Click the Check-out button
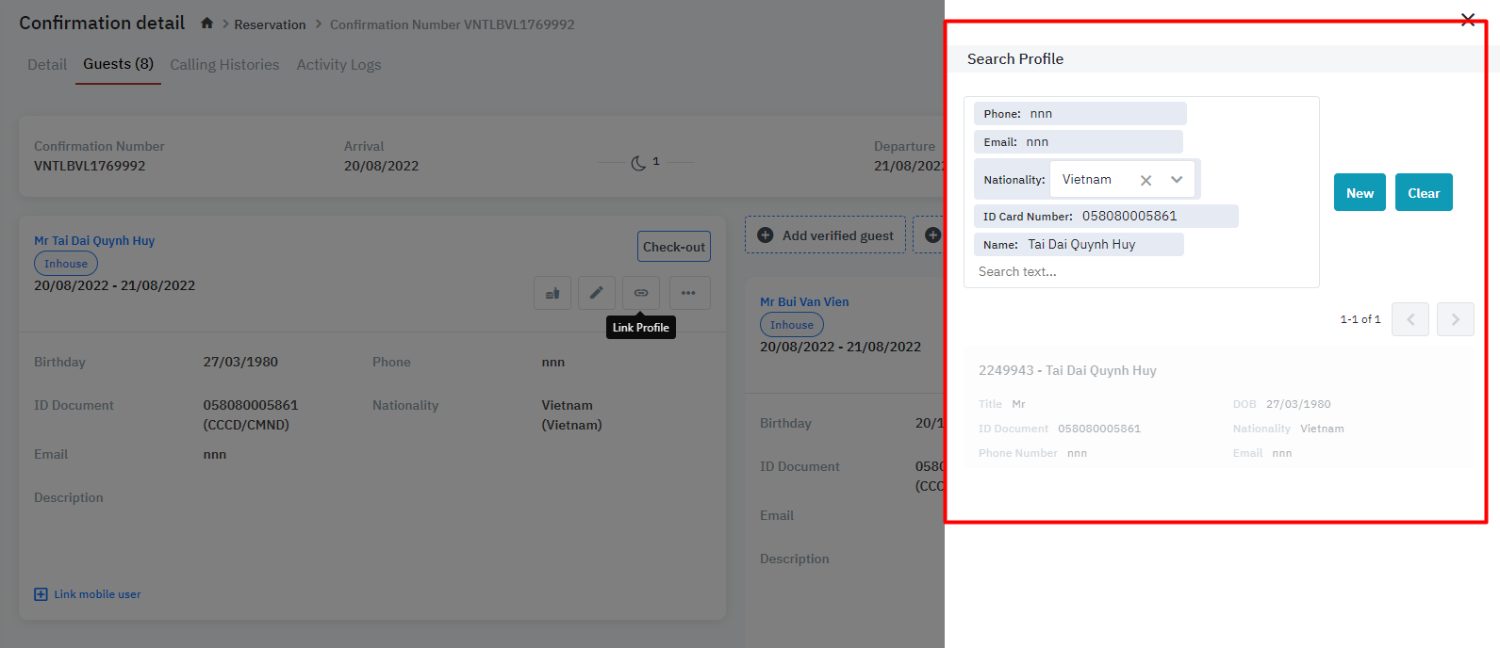 point(673,247)
